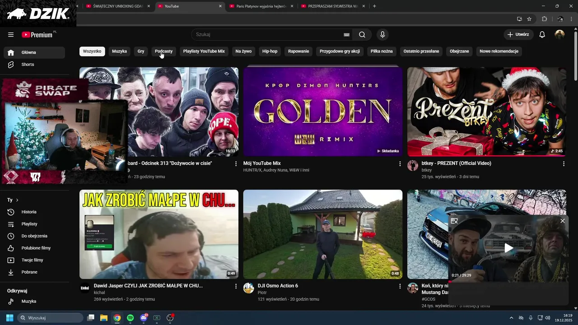578x325 pixels.
Task: Open OBS Studio from the taskbar
Action: (170, 318)
